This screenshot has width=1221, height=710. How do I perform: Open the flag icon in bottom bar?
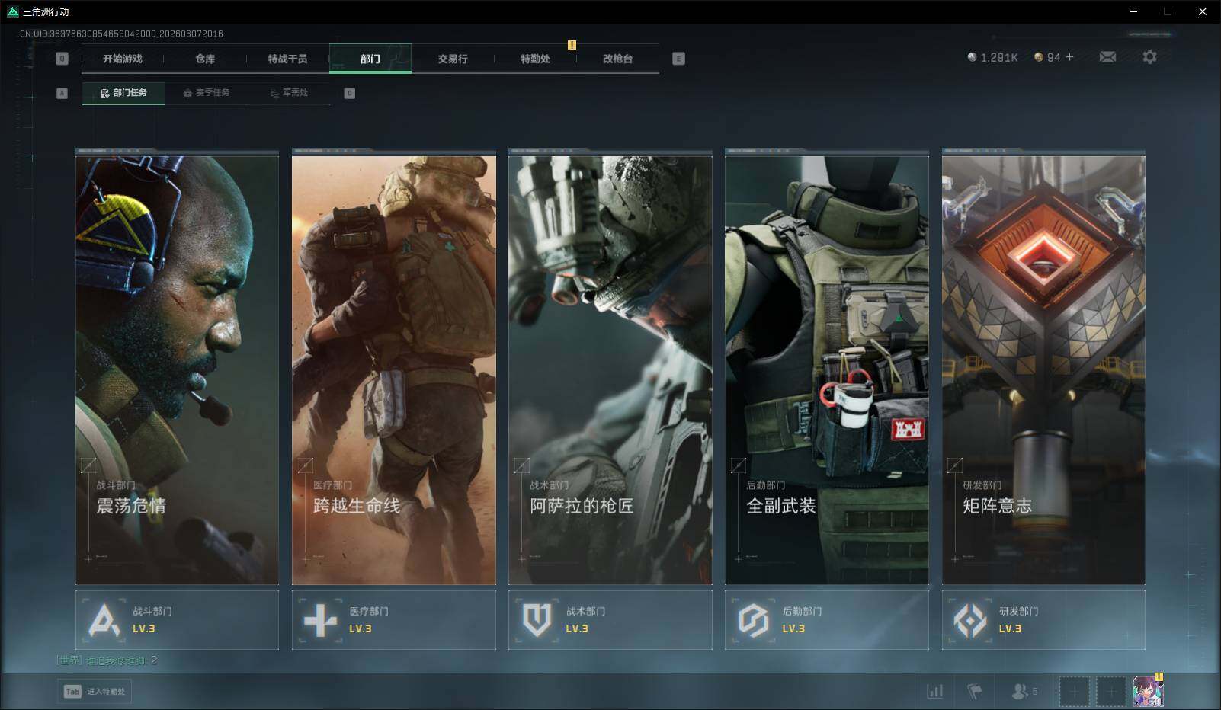click(x=975, y=691)
